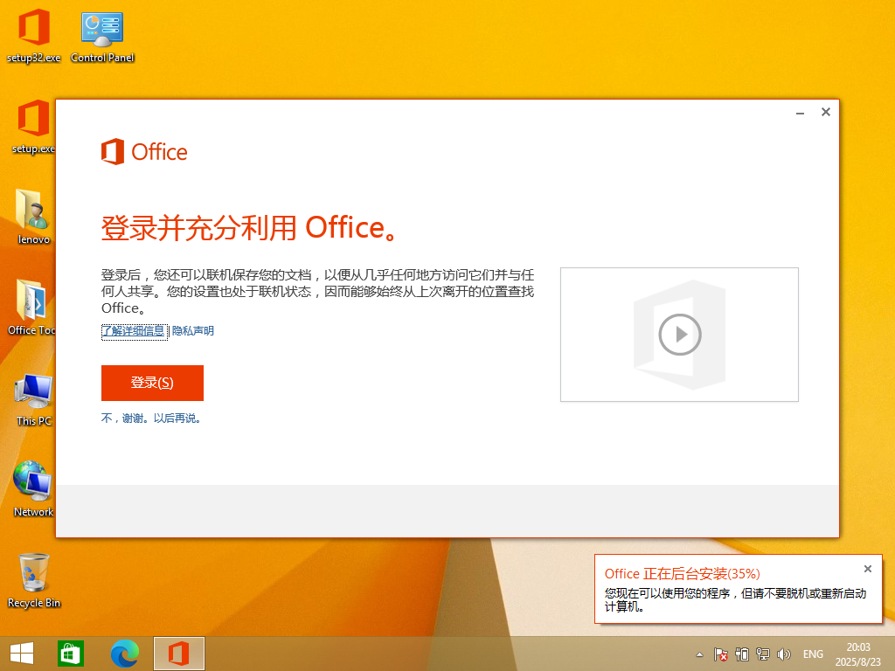Play the Office intro video
895x671 pixels.
point(679,335)
